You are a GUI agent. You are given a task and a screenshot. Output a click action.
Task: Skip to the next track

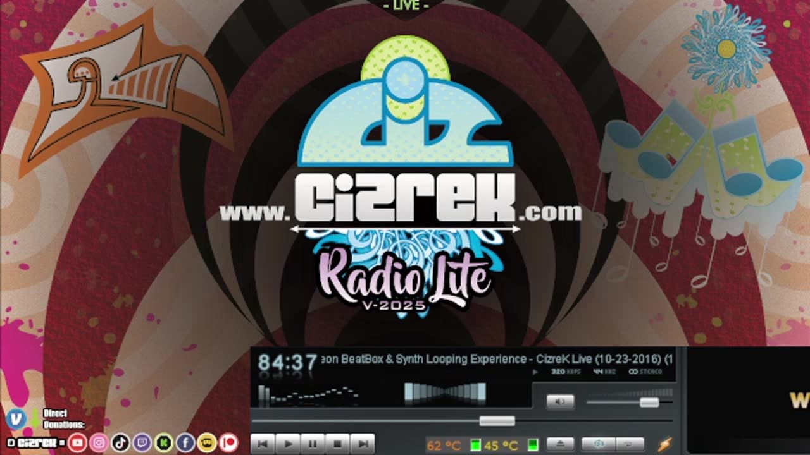[363, 444]
